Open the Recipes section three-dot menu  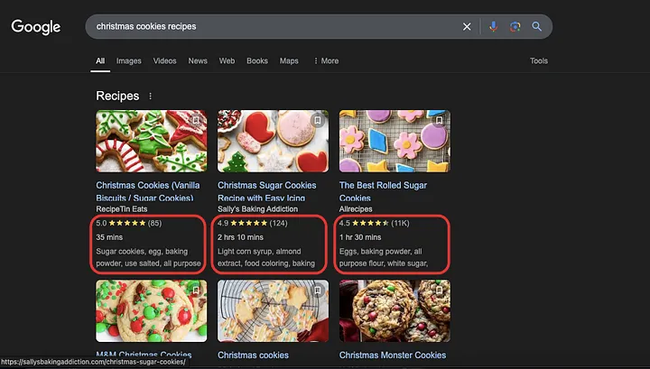click(x=151, y=96)
